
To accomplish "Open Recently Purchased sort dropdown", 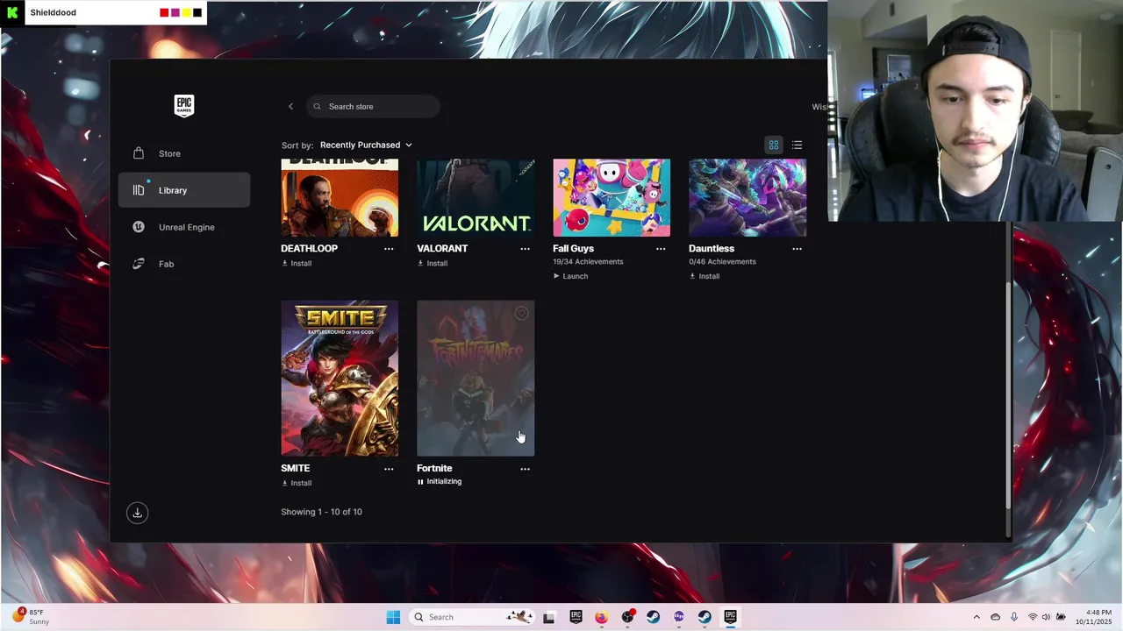I will pyautogui.click(x=366, y=145).
